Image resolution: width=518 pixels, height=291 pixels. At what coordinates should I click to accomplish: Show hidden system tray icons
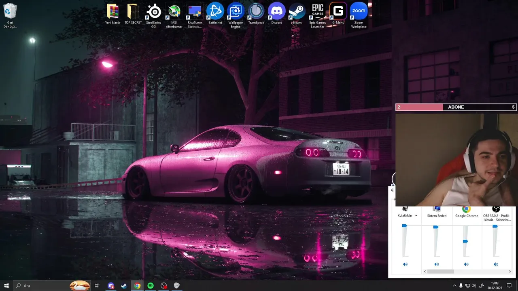(454, 286)
